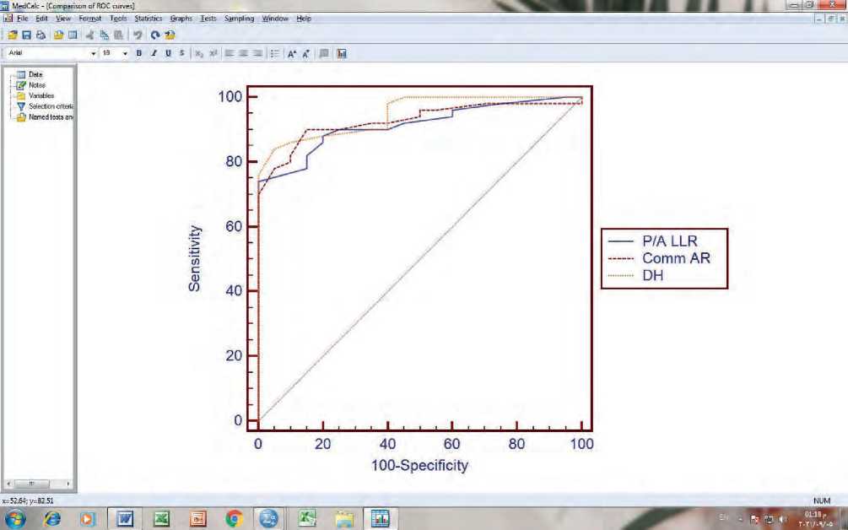
Task: Click the Windows Media Player taskbar icon
Action: (x=87, y=519)
